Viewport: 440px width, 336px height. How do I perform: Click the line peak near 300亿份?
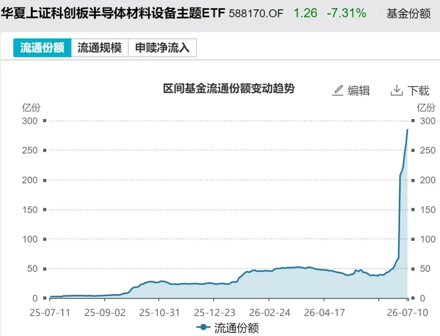pos(407,130)
